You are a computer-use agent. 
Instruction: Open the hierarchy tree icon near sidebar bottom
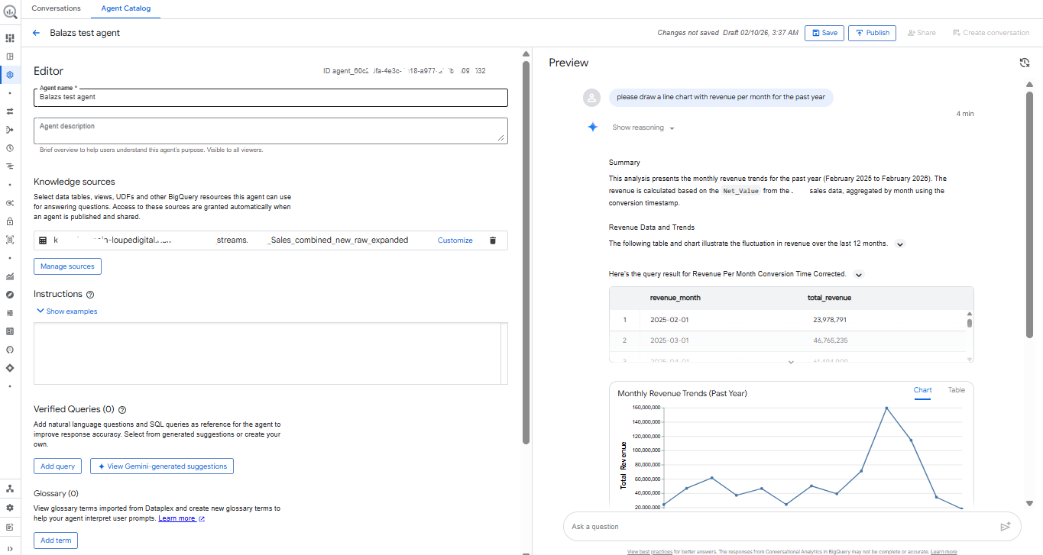tap(10, 489)
